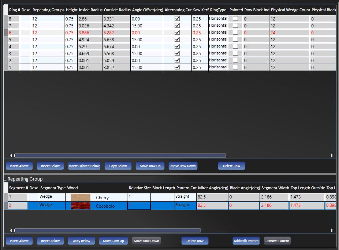Click Add/Edit Pattern button

point(246,241)
